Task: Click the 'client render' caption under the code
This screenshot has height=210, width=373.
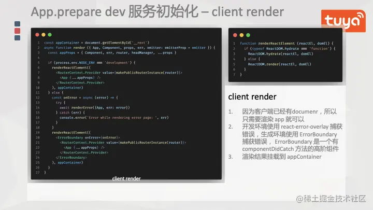Action: coord(126,178)
